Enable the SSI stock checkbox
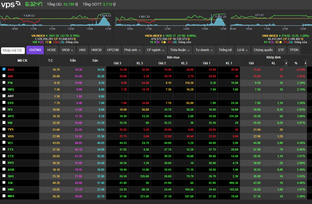 4,182
